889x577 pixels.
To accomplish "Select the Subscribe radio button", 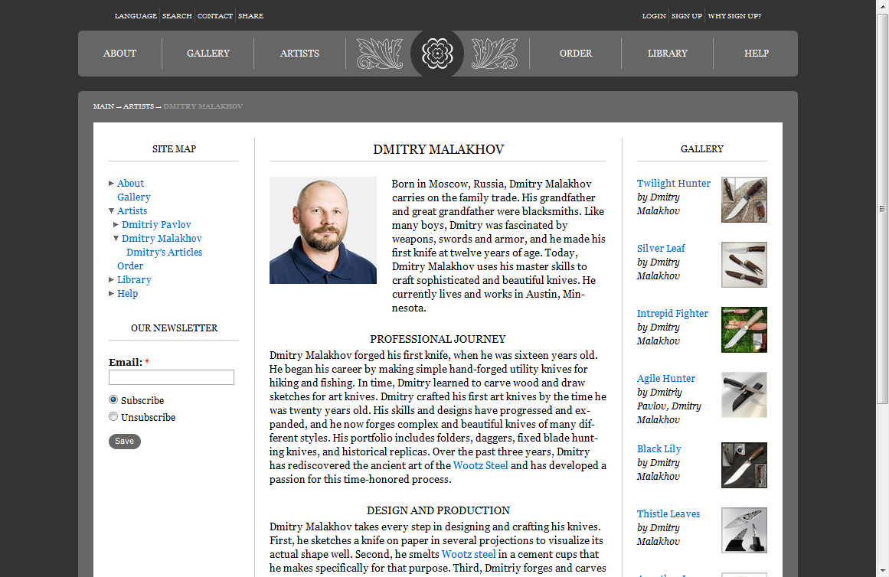I will click(x=113, y=399).
